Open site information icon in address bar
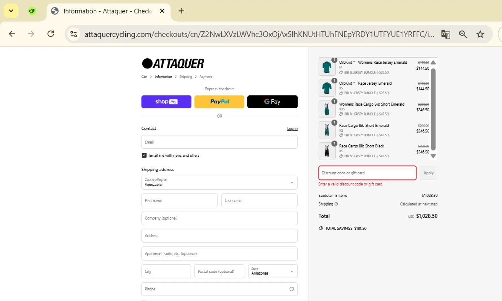Screen dimensions: 502x301 point(74,34)
